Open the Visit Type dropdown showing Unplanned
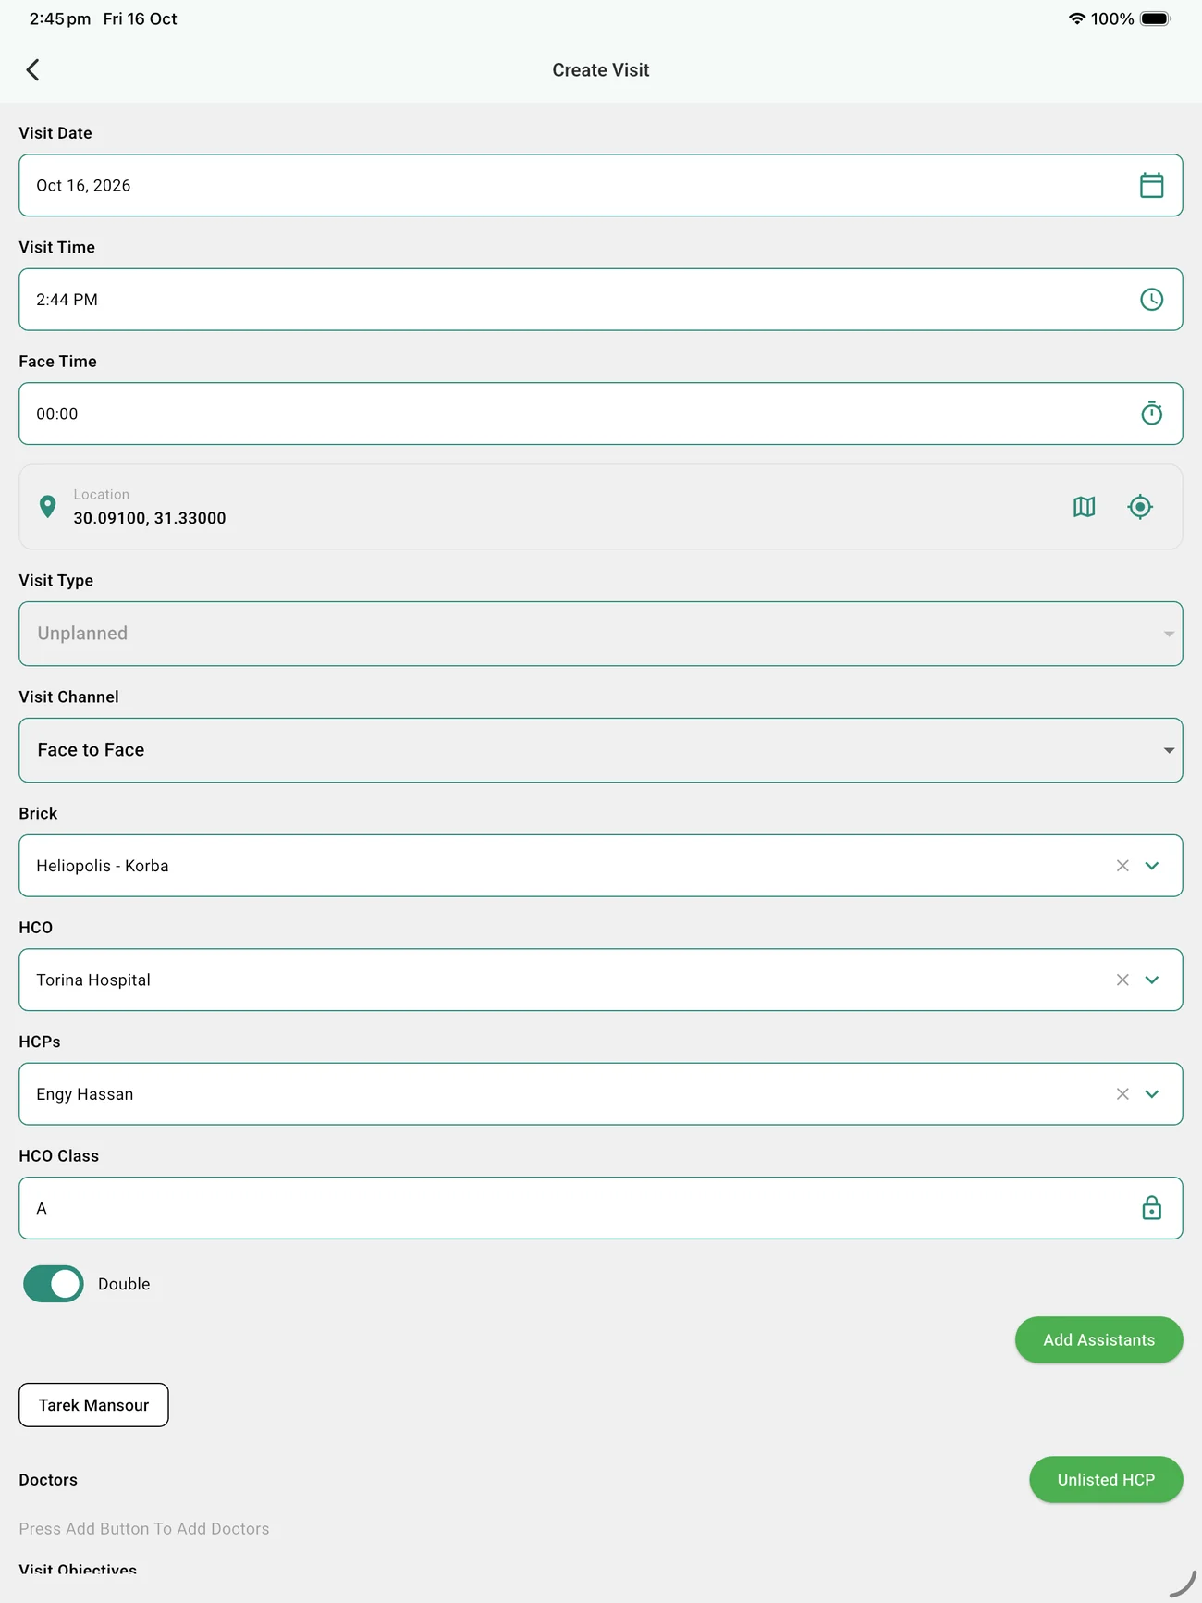The width and height of the screenshot is (1202, 1603). coord(601,634)
